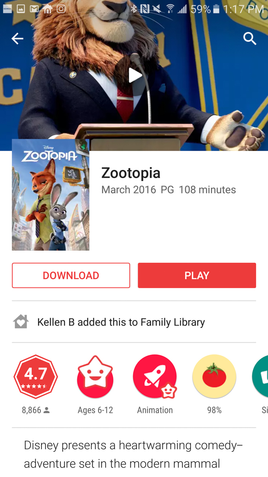Viewport: 268px width, 477px height.
Task: Click the red PLAY button
Action: point(197,275)
